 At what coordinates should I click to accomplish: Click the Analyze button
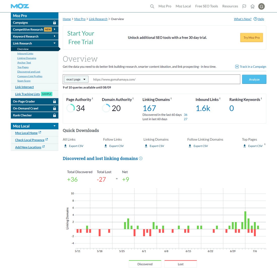point(254,79)
